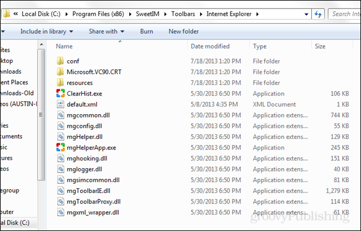Expand the arrow after Program Files (x86)

coord(130,14)
